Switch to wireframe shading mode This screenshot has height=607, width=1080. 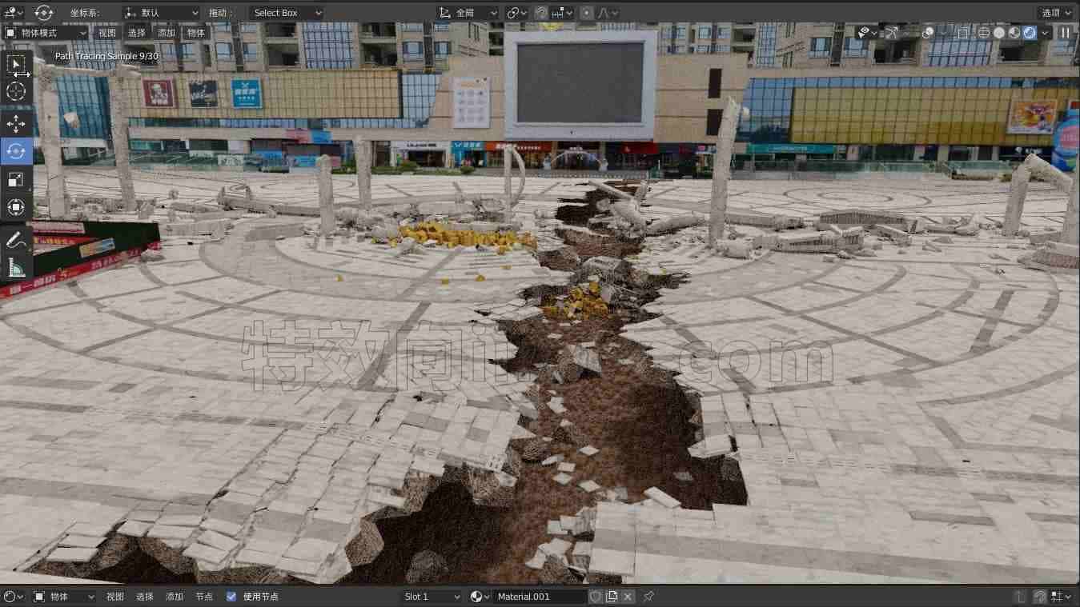pyautogui.click(x=984, y=33)
